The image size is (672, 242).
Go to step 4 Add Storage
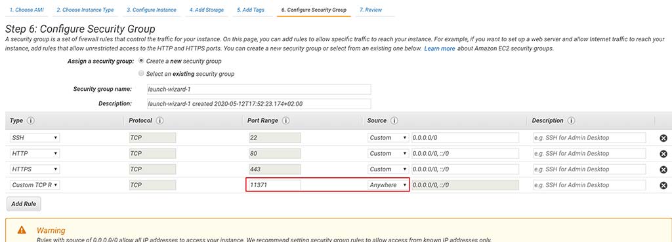[207, 10]
